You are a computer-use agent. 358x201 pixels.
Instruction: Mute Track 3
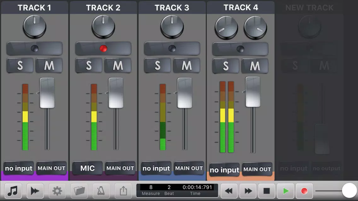coord(187,65)
